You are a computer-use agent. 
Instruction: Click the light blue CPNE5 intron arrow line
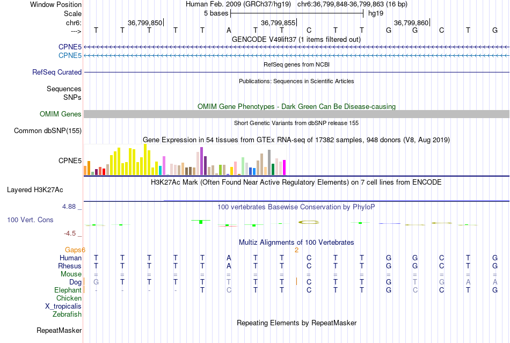point(296,56)
